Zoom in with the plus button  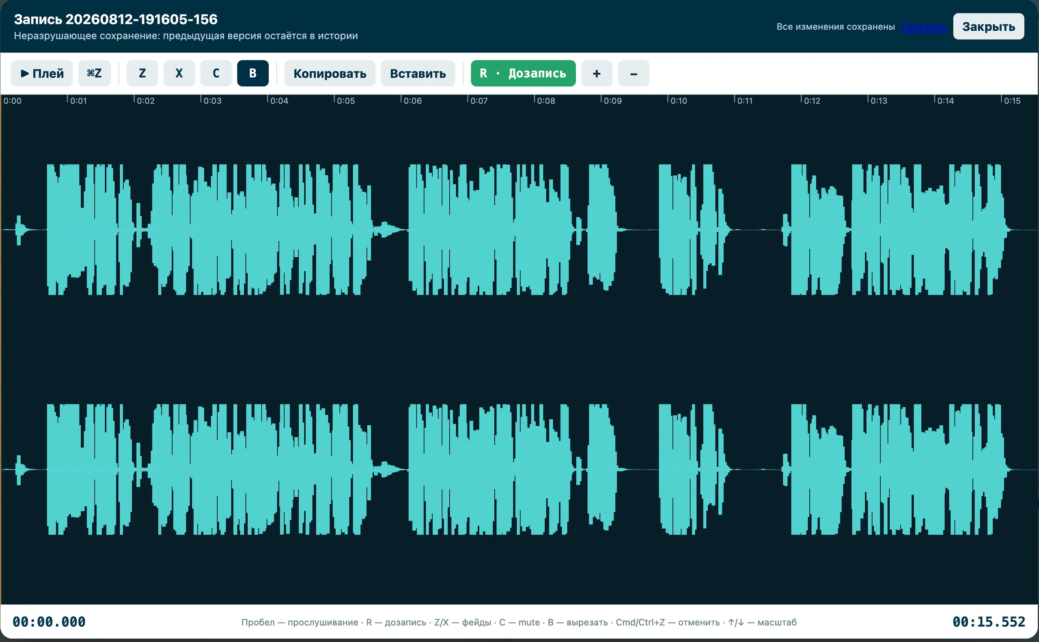pyautogui.click(x=597, y=73)
